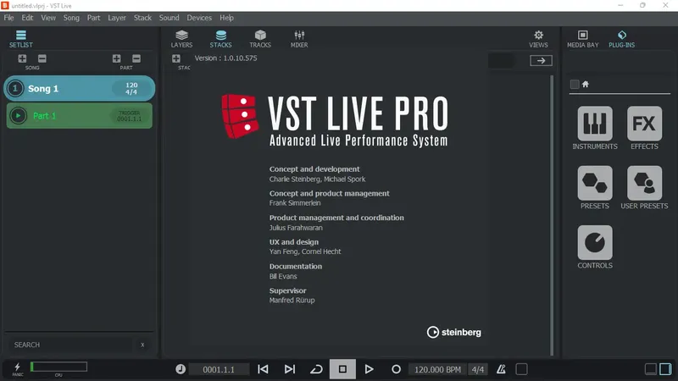Open the Sound menu
The image size is (678, 381).
point(169,18)
